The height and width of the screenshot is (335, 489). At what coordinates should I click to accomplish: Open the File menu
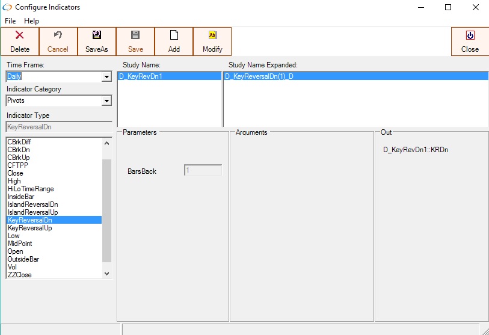tap(10, 21)
